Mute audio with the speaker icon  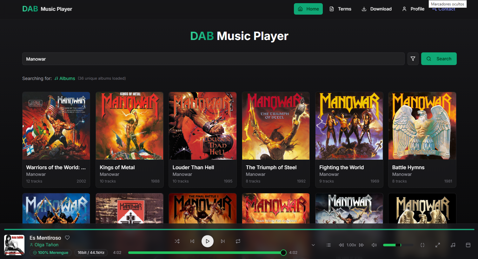[x=374, y=245]
